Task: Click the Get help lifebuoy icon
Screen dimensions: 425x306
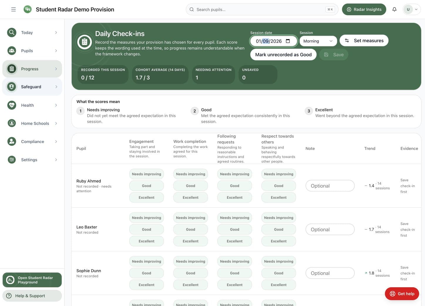Action: pyautogui.click(x=392, y=294)
